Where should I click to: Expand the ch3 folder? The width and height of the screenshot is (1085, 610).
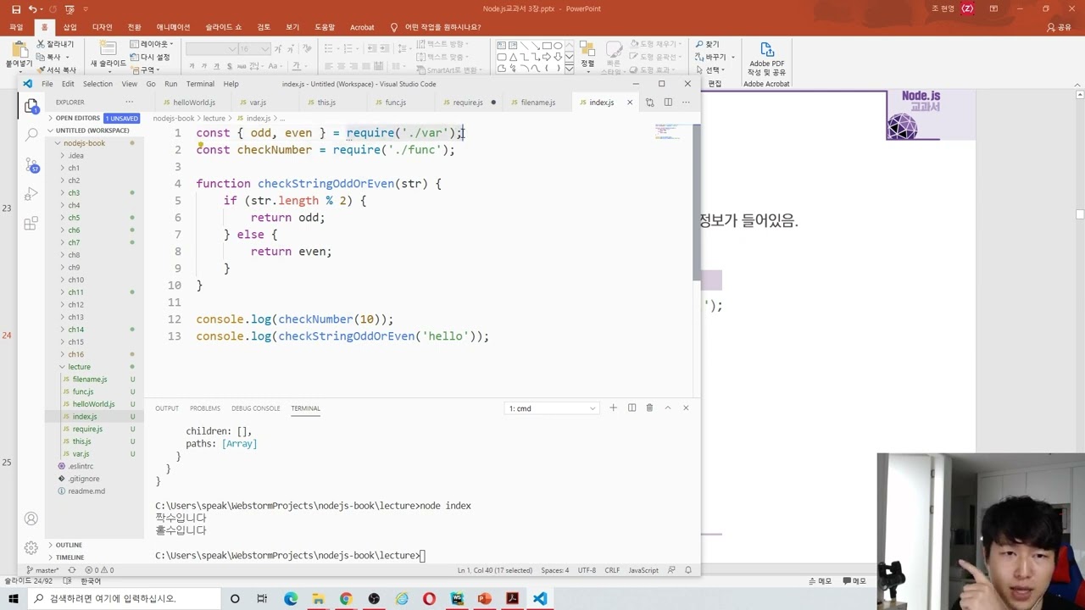(74, 192)
